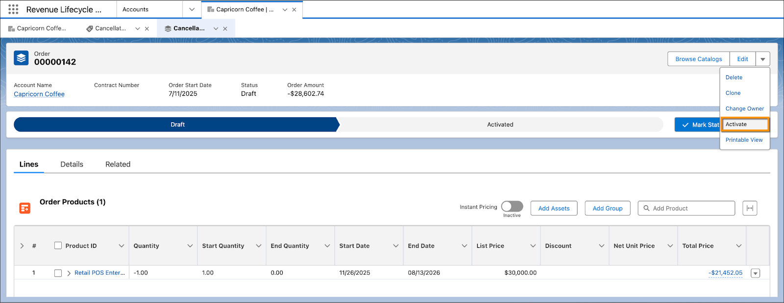
Task: Open the Accounts navigation tab
Action: tap(149, 9)
